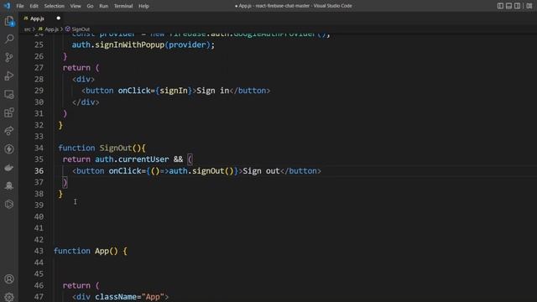This screenshot has width=537, height=302.
Task: Open the File menu
Action: [20, 6]
